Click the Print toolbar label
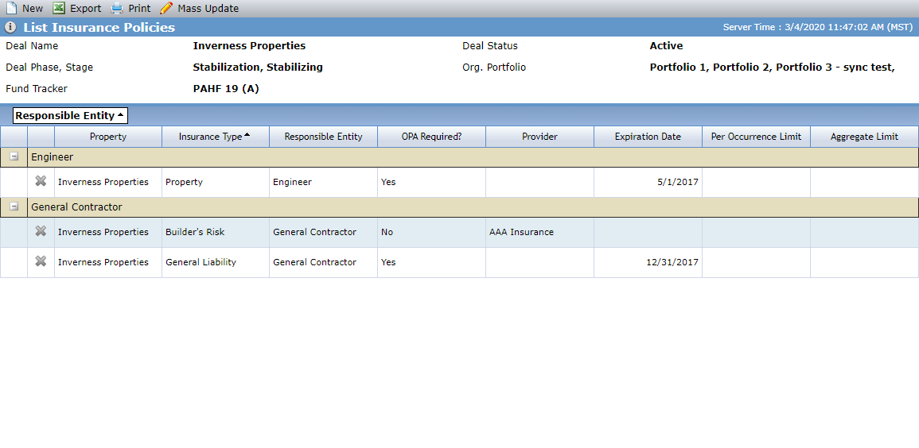Screen dimensions: 919x448 click(x=139, y=9)
